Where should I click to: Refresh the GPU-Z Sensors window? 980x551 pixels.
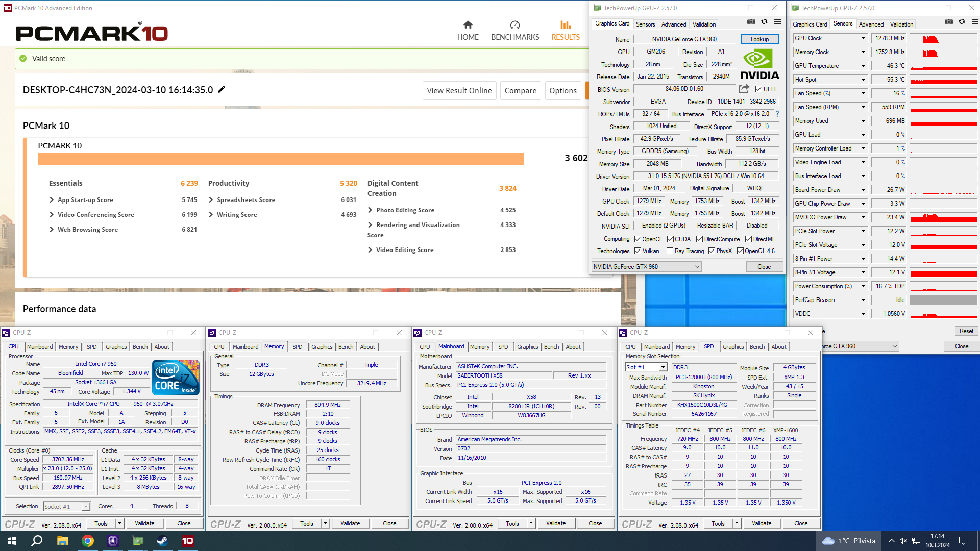click(x=962, y=22)
